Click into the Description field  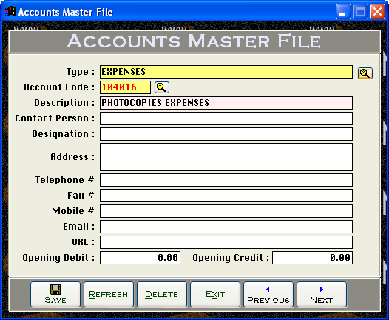(x=226, y=103)
